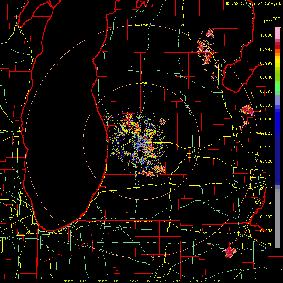Select the 0.733 scale value
The image size is (283, 283).
[266, 105]
